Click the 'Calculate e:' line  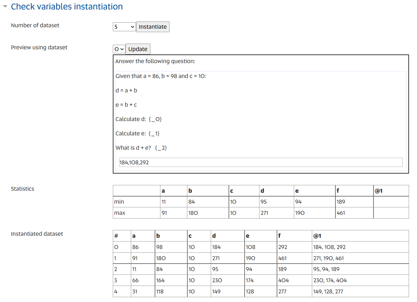pyautogui.click(x=137, y=133)
